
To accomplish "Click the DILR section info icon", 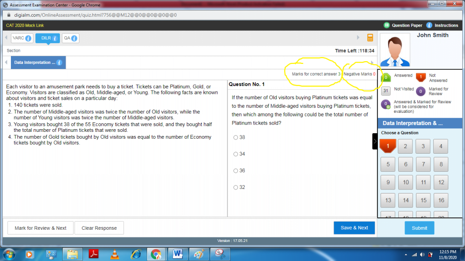I will pos(55,38).
